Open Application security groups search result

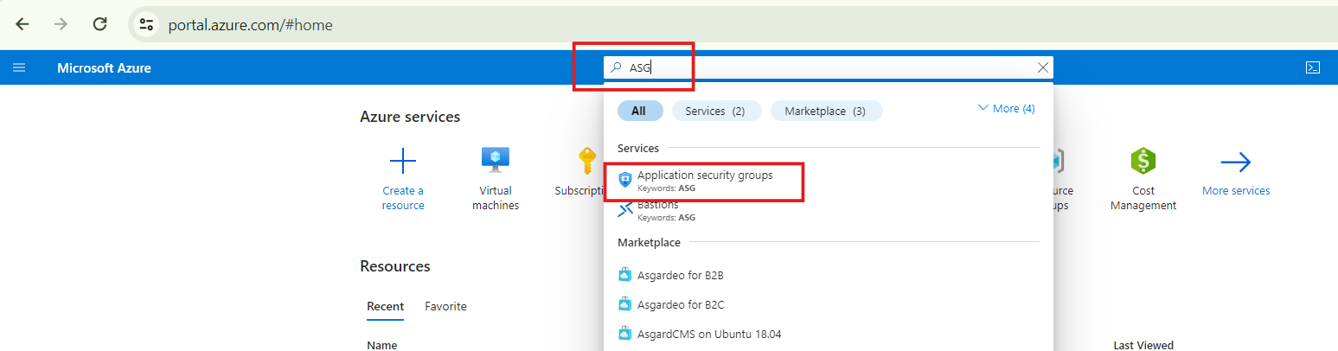pyautogui.click(x=704, y=181)
